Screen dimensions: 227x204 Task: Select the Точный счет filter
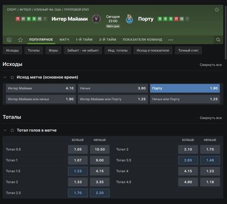188,50
